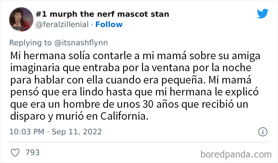The width and height of the screenshot is (278, 163).
Task: Like the tweet with the heart icon
Action: pos(15,152)
